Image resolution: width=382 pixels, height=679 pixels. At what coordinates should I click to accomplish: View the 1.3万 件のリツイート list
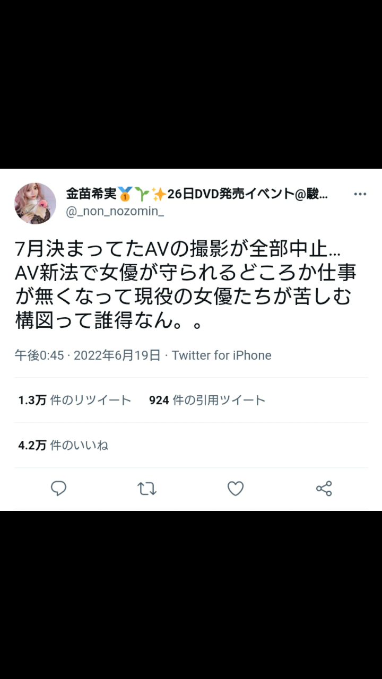point(75,401)
